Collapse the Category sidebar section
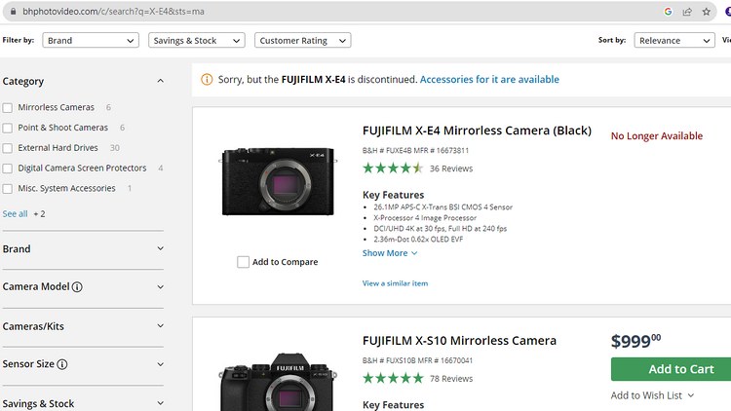The image size is (731, 411). click(x=161, y=81)
